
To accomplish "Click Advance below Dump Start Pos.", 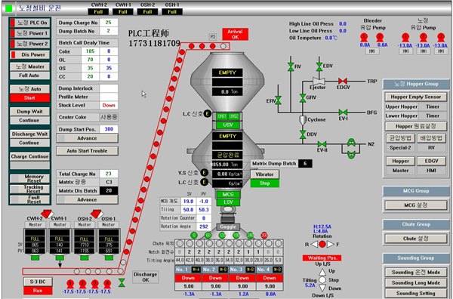I will (x=87, y=138).
